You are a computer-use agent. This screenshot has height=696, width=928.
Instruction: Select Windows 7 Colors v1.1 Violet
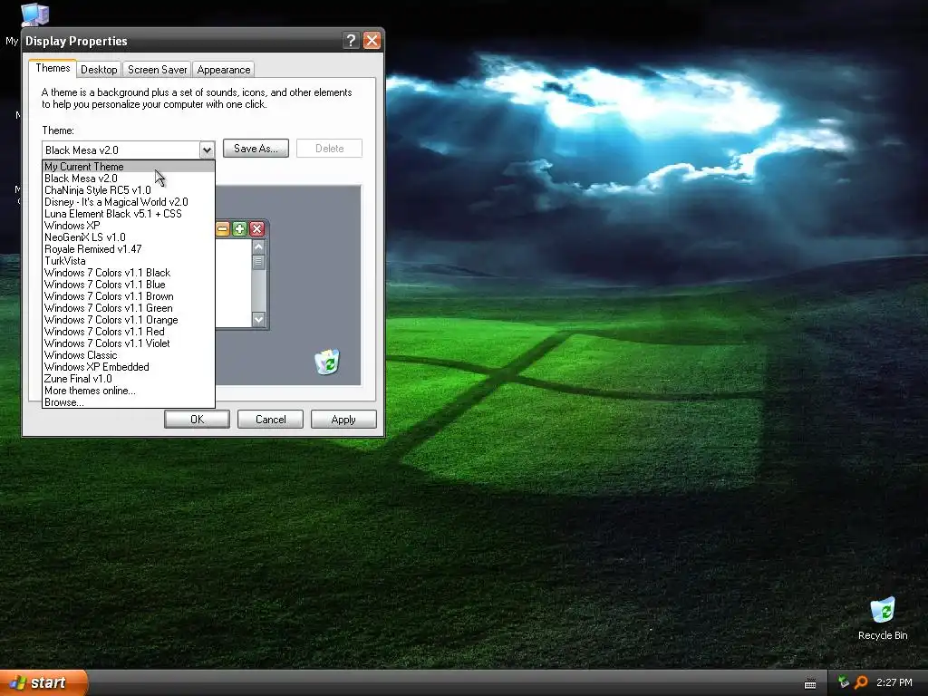tap(129, 343)
